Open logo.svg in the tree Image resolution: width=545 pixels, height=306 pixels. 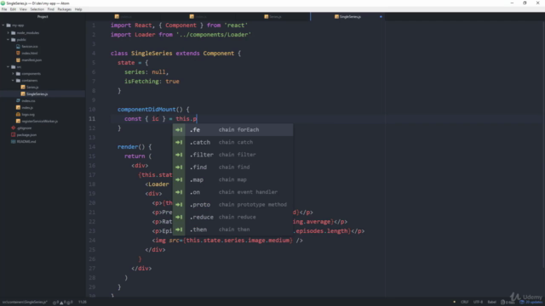point(28,115)
